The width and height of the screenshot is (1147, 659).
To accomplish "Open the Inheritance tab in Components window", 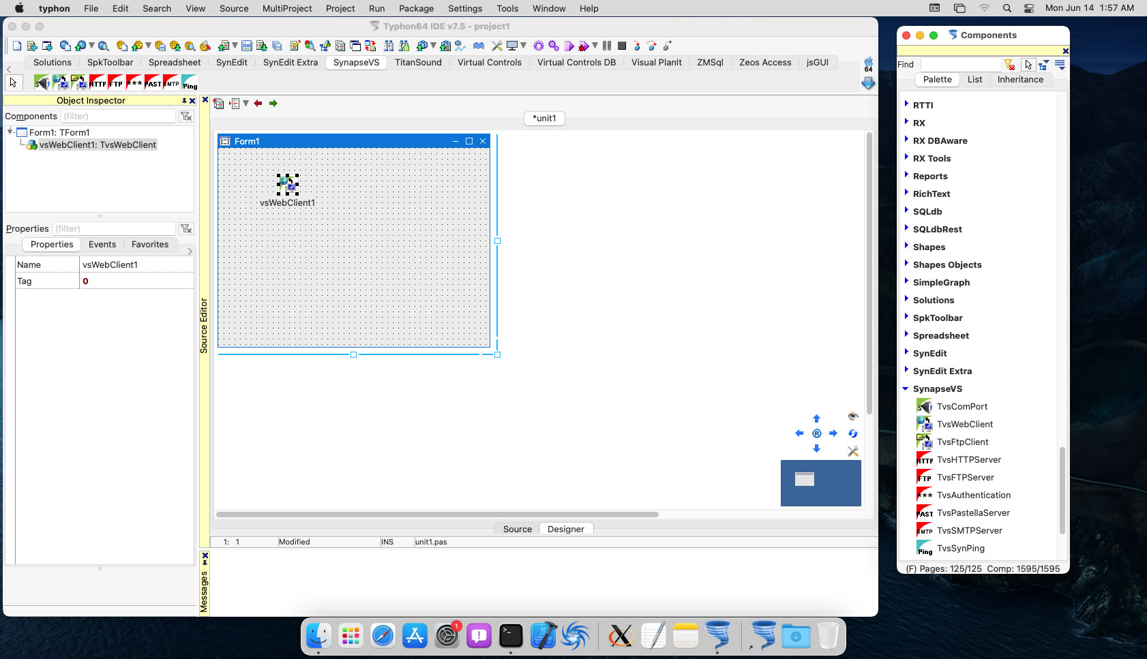I will click(1020, 80).
